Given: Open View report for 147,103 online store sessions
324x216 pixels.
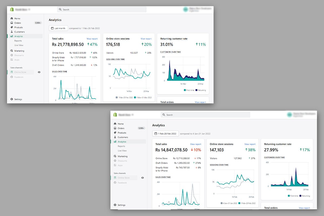Looking at the screenshot, I should point(250,144).
